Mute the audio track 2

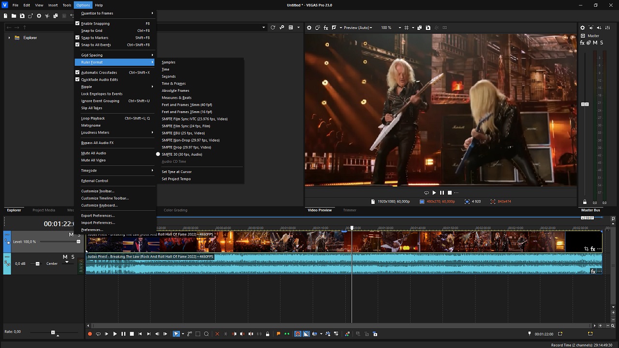coord(65,257)
